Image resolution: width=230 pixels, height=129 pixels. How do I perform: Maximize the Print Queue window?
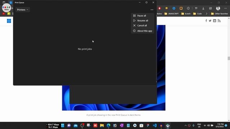(x=146, y=3)
